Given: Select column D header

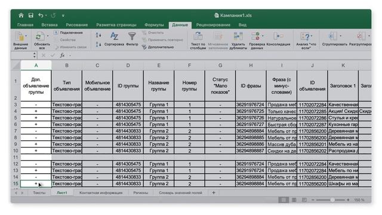Looking at the screenshot, I should [128, 65].
